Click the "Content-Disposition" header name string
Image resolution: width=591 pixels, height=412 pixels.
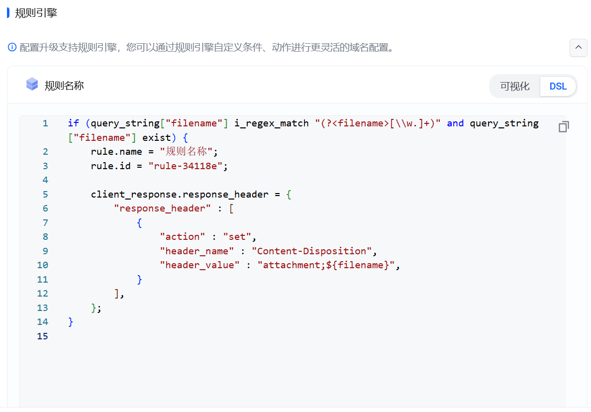click(x=311, y=251)
